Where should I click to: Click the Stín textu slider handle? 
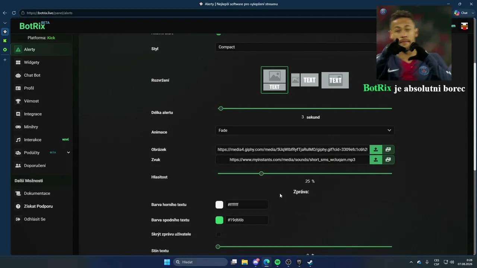point(218,246)
